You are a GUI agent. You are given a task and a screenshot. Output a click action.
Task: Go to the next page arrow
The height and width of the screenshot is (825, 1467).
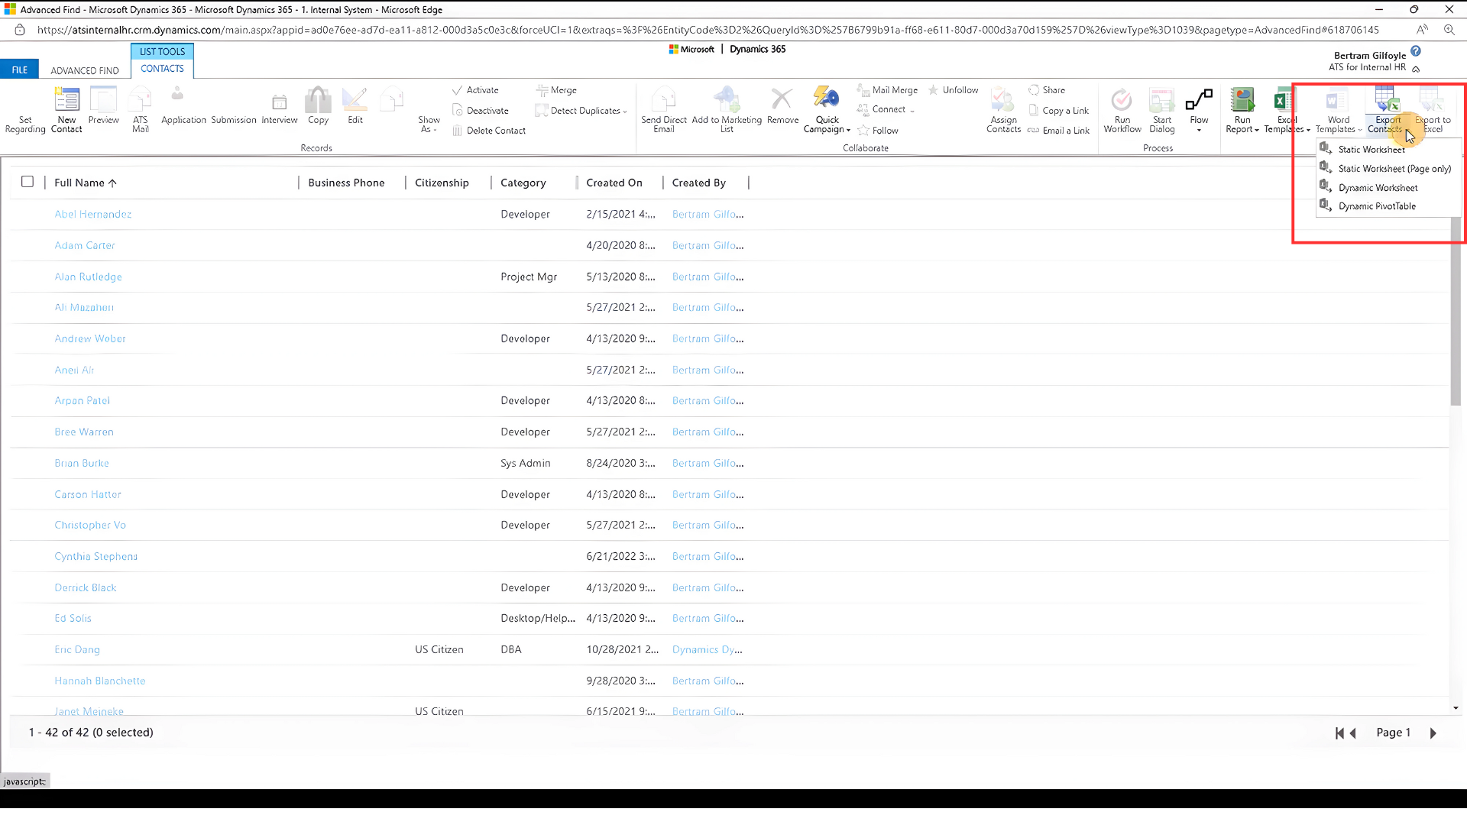coord(1433,733)
